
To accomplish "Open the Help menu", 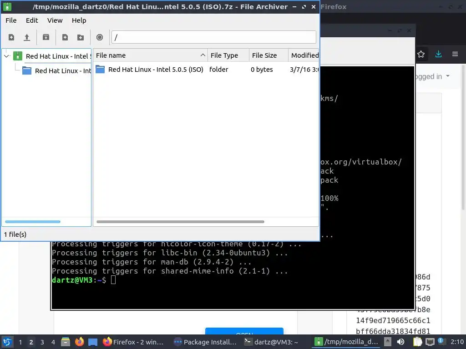I will click(x=79, y=20).
